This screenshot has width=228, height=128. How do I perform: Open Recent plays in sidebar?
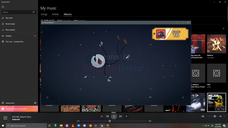click(x=19, y=24)
